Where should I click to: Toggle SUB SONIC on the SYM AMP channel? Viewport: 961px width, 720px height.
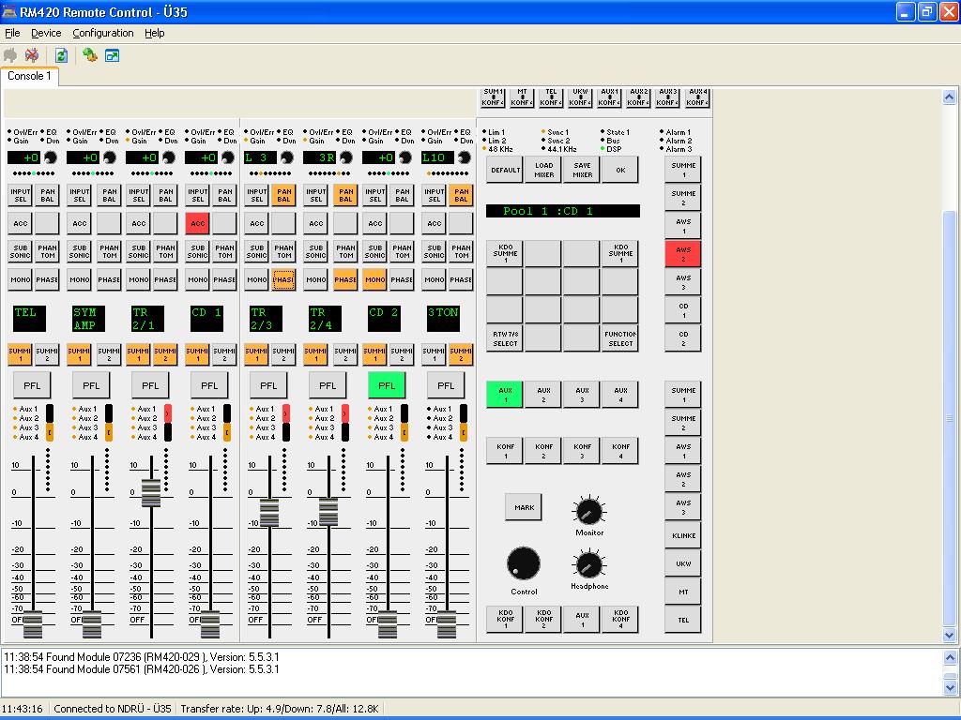click(79, 251)
